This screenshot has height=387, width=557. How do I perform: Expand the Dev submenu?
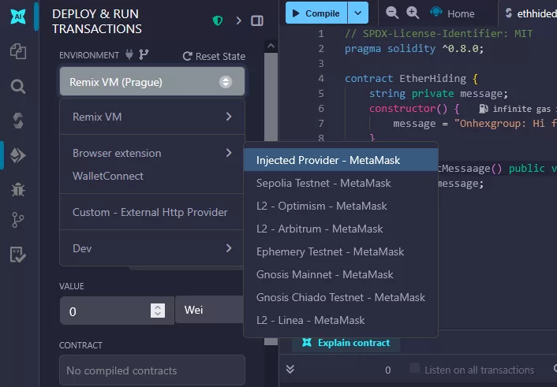point(152,248)
